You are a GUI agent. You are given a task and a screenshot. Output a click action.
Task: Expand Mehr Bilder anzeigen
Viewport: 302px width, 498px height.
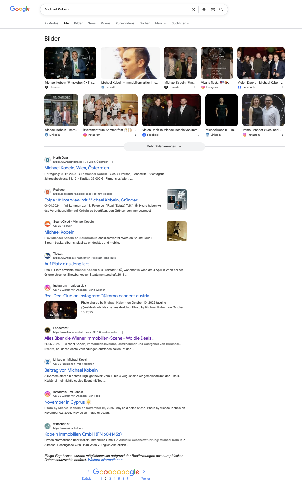coord(164,146)
